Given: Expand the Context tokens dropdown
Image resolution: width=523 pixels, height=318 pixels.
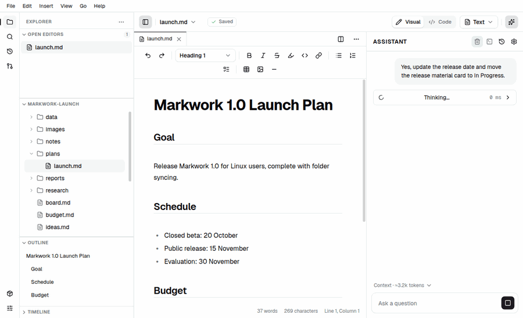Looking at the screenshot, I should pos(403,286).
